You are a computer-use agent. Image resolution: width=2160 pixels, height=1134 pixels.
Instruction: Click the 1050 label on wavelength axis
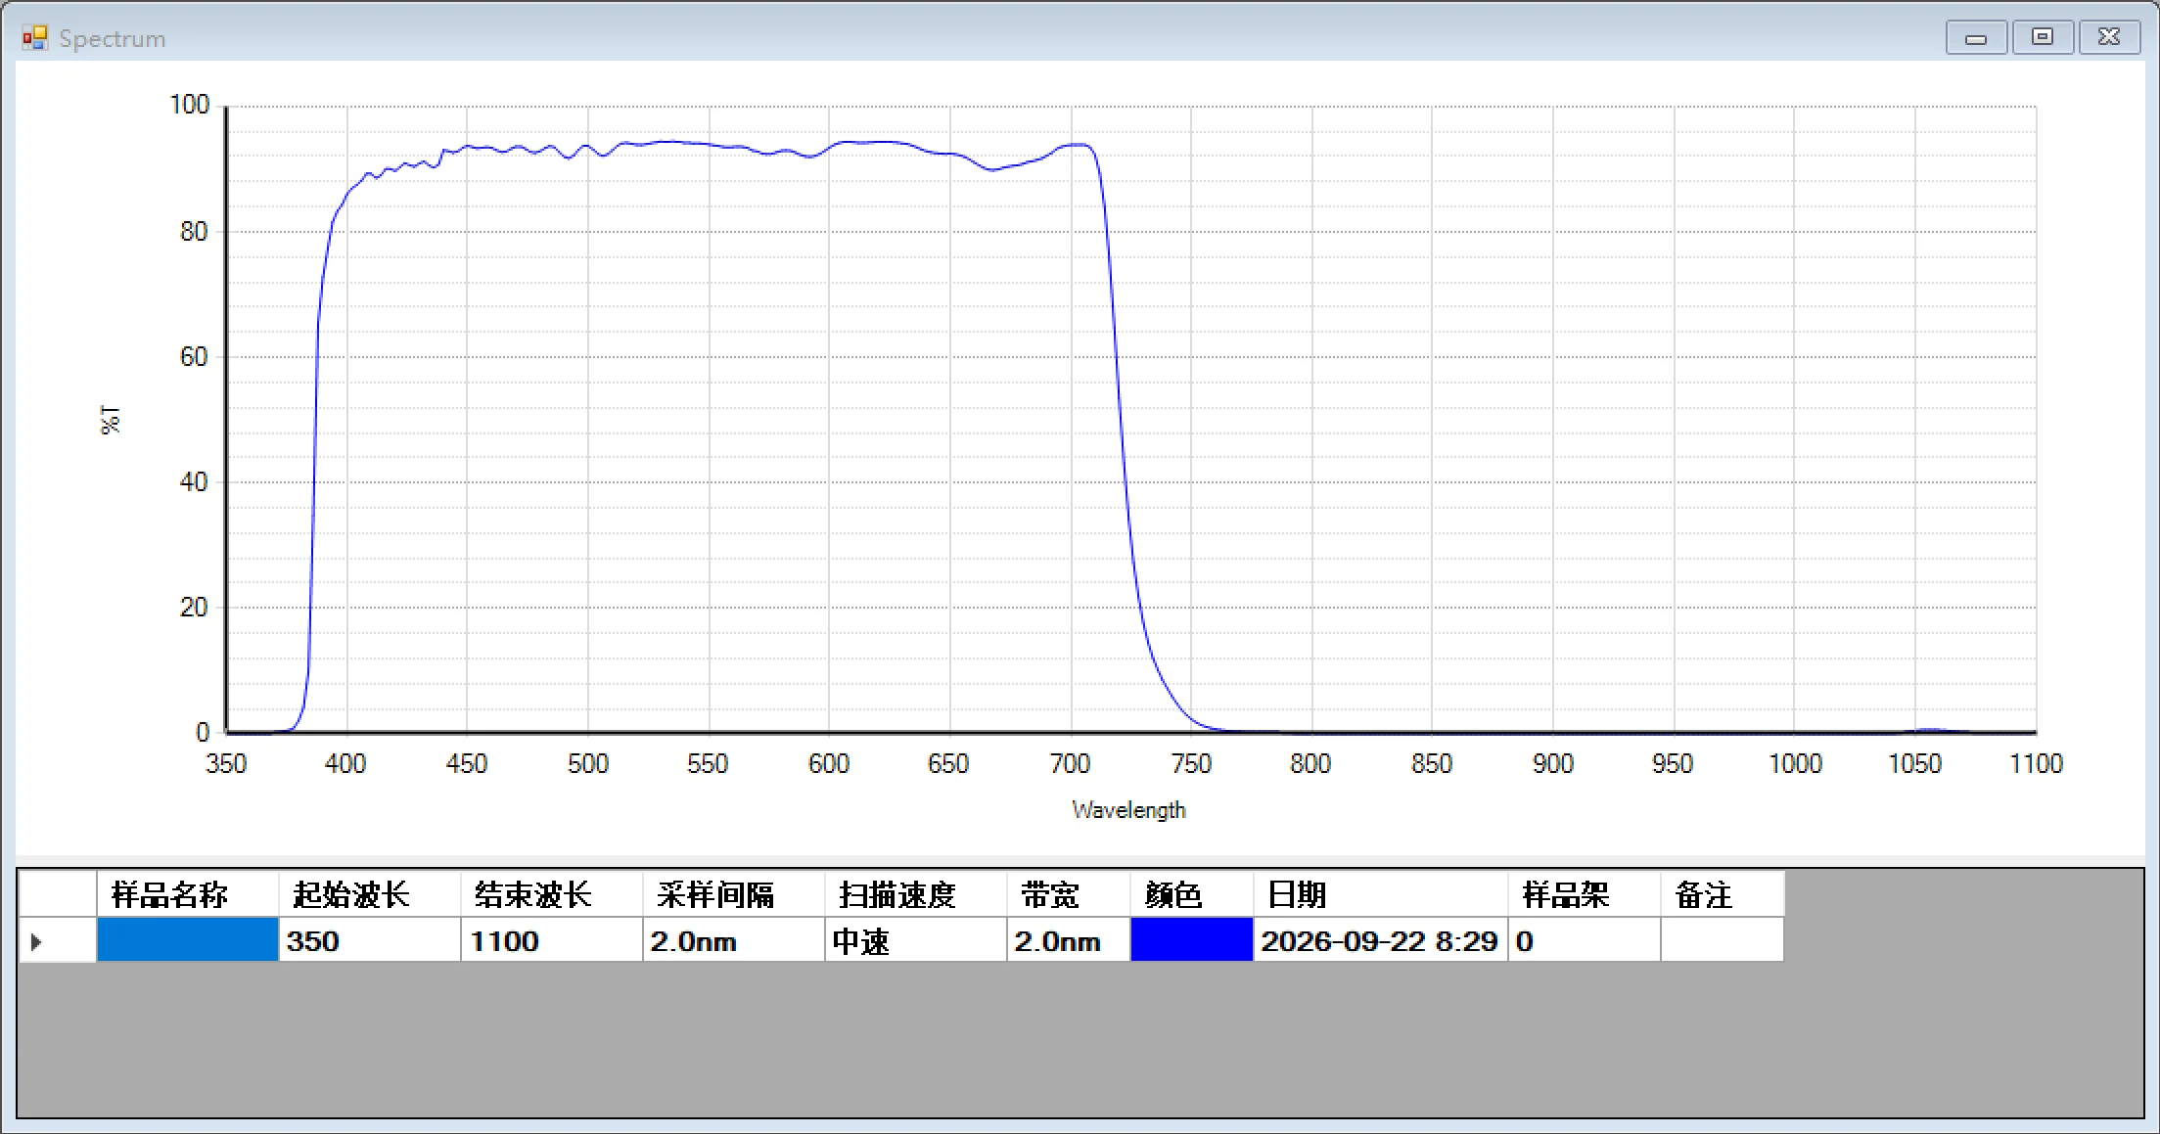[1914, 763]
